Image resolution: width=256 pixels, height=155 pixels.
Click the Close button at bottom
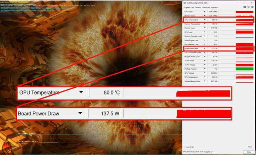pos(249,152)
